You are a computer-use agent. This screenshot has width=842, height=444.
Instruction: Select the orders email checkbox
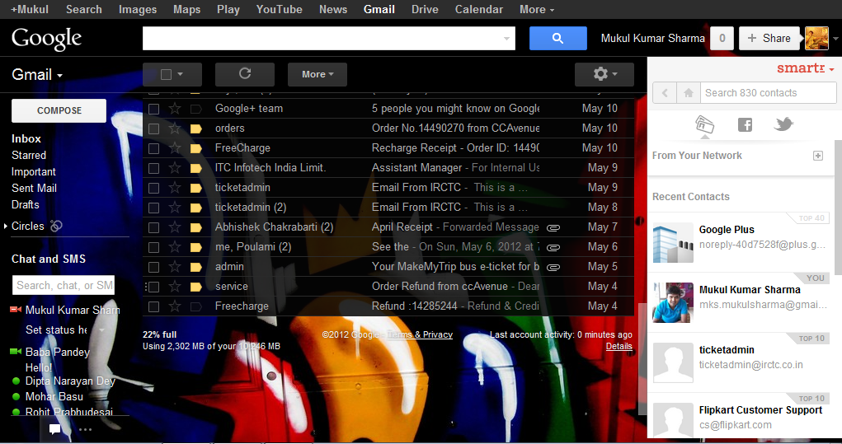coord(153,129)
